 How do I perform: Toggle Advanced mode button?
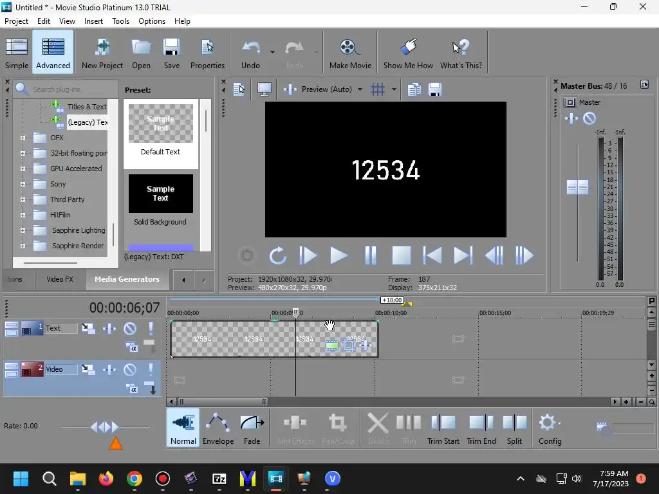coord(53,51)
